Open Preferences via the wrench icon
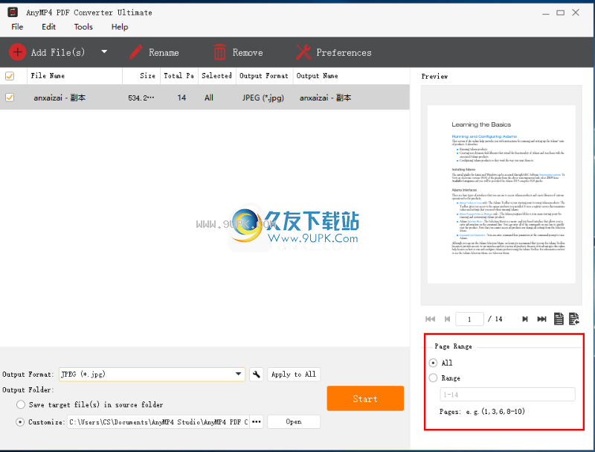 [303, 52]
